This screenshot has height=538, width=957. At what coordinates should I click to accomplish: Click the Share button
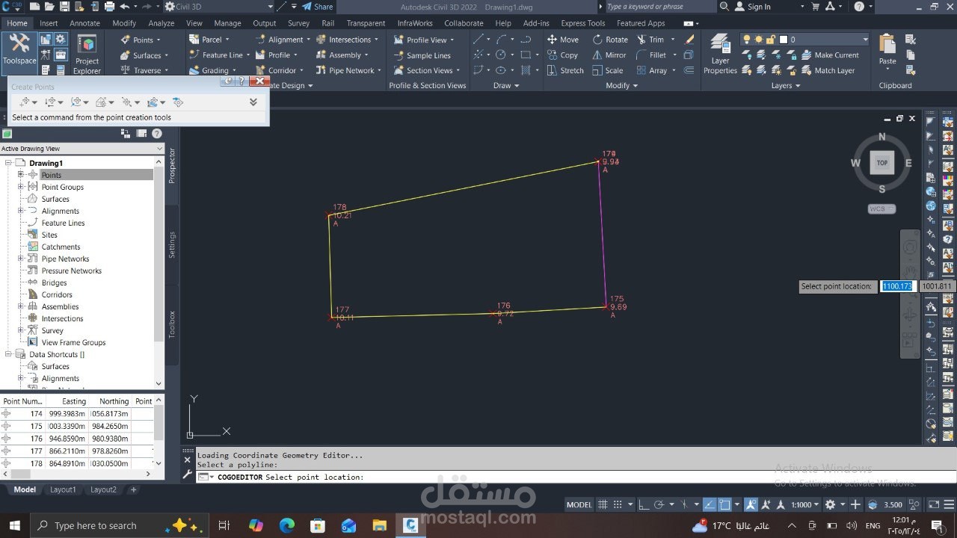[318, 7]
